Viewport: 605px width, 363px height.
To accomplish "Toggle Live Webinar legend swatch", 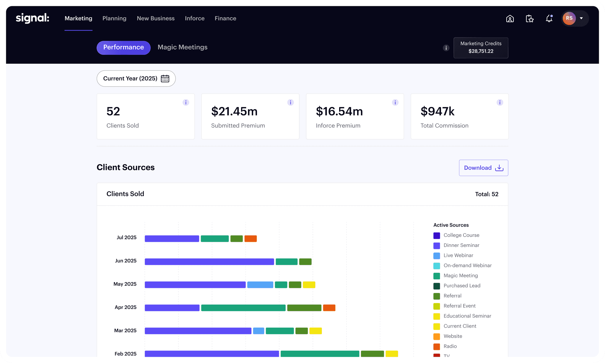I will pyautogui.click(x=437, y=255).
